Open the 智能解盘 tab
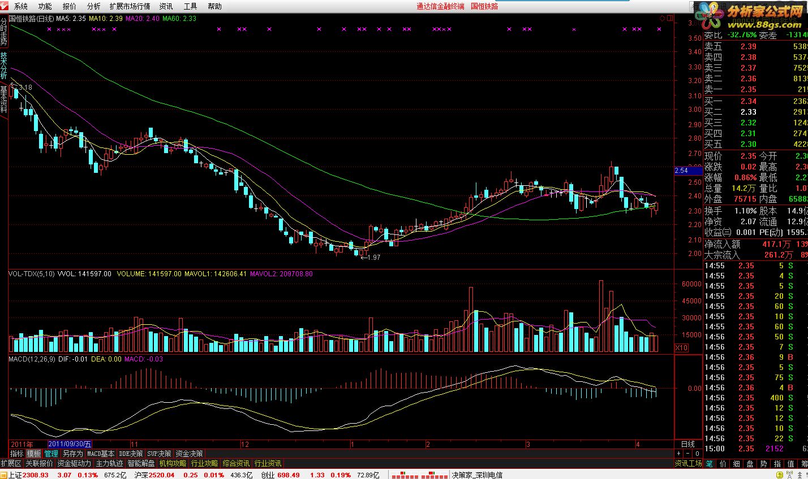Image resolution: width=808 pixels, height=479 pixels. 141,463
